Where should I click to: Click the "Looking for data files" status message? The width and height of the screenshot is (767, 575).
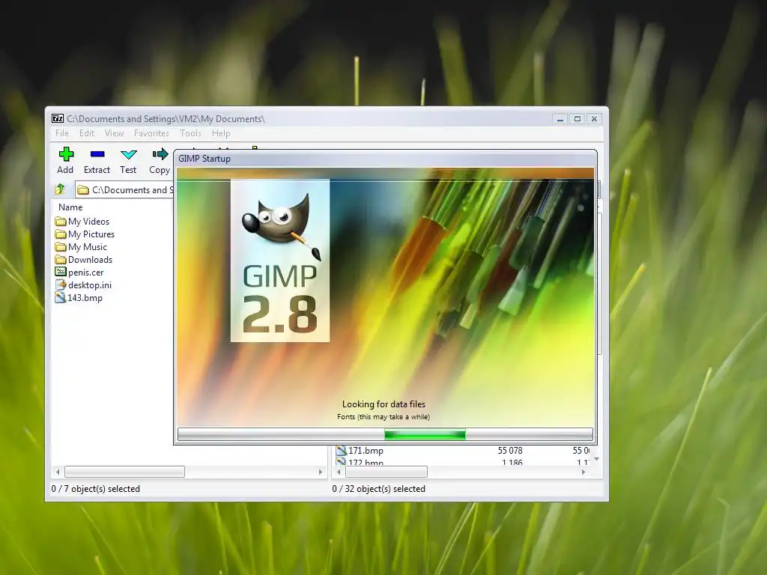click(384, 404)
